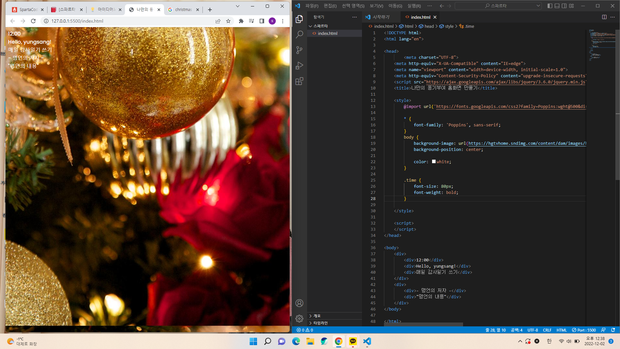Click the line and column status item
The width and height of the screenshot is (620, 349).
(x=495, y=330)
